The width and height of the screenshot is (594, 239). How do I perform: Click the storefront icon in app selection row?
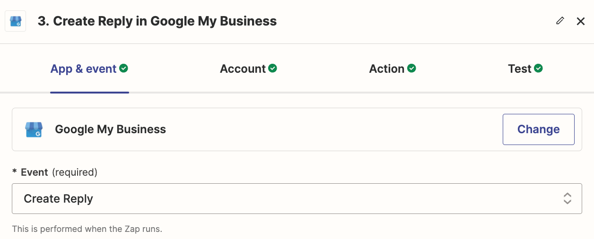click(34, 129)
